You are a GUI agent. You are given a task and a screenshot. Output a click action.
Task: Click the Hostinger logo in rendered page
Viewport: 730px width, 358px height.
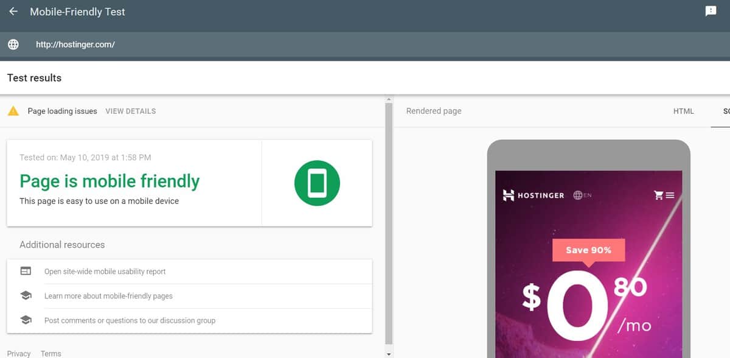533,195
